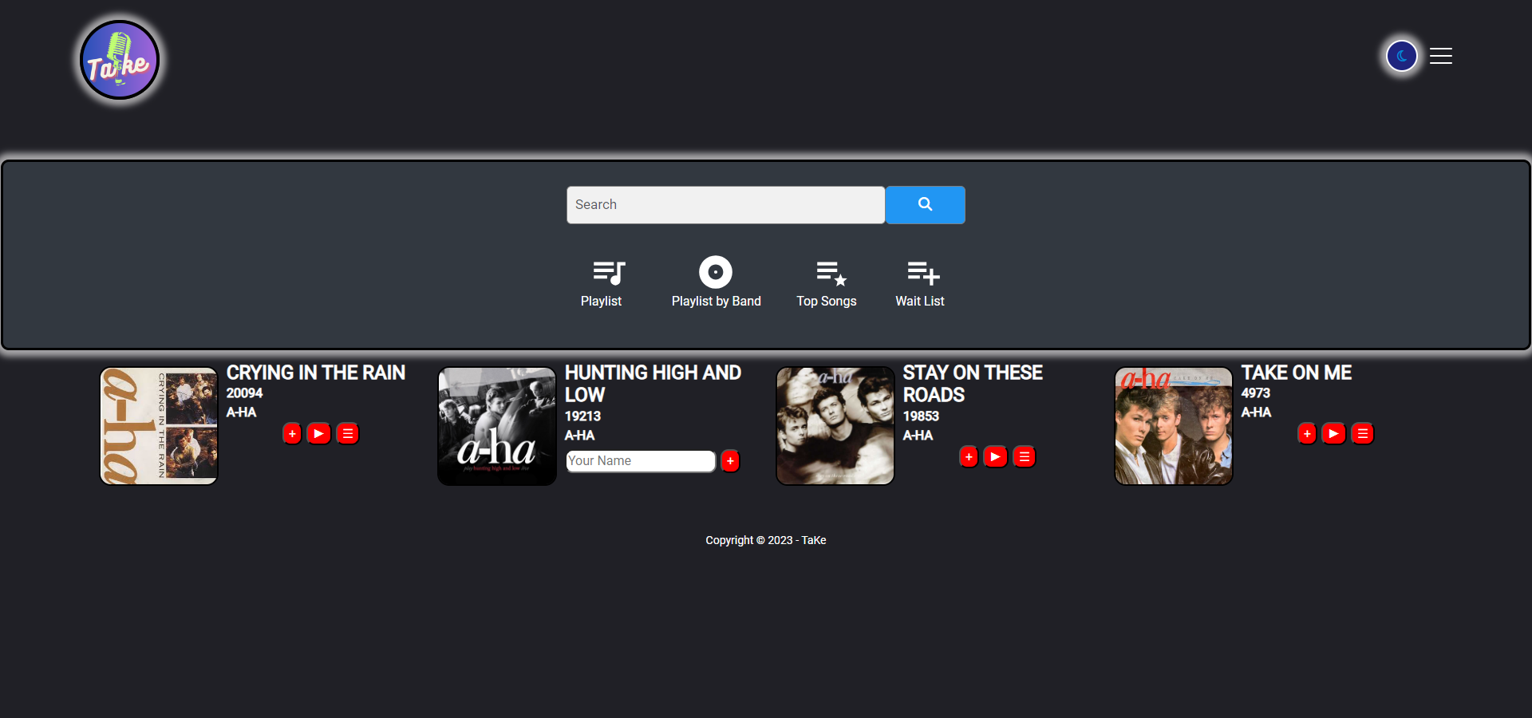Click the Top Songs label
Image resolution: width=1532 pixels, height=718 pixels.
pos(827,302)
